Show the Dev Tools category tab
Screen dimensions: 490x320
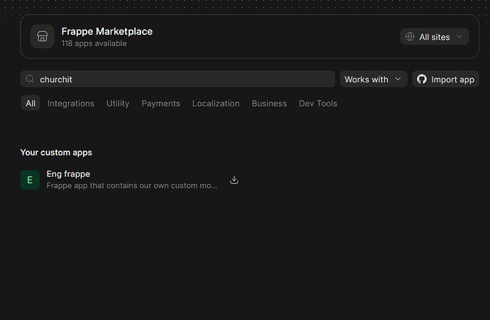[318, 104]
